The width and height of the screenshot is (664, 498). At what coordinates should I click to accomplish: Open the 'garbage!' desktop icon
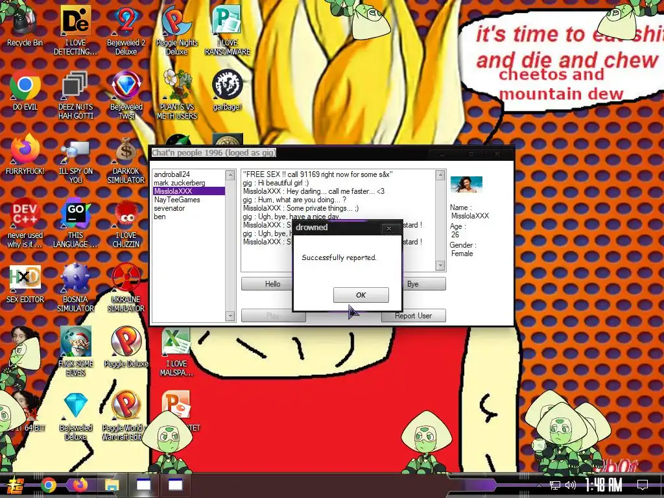pos(228,90)
